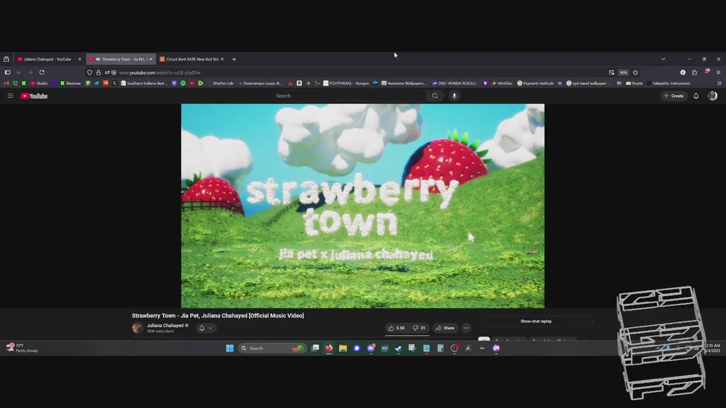Open the Gmail bookmark

6,83
